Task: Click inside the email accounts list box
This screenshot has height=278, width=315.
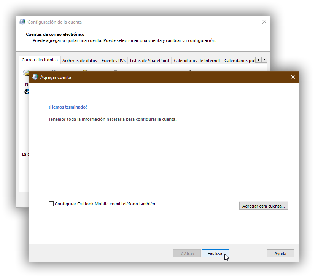Action: click(25, 122)
